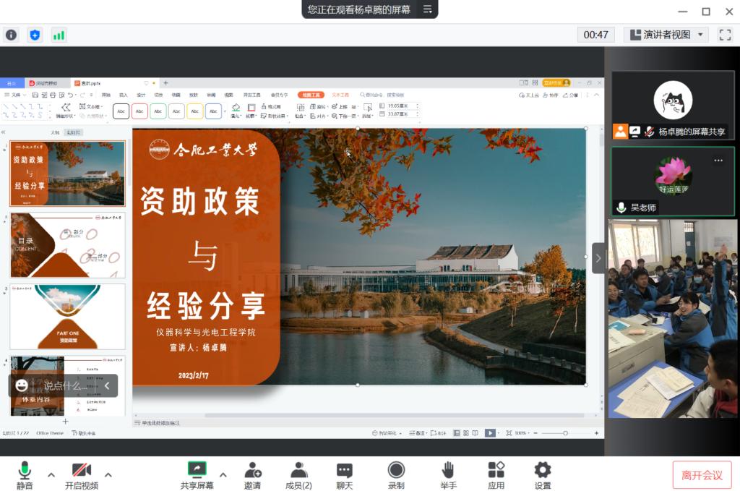
Task: Open the Invite (邀请) icon
Action: point(252,475)
